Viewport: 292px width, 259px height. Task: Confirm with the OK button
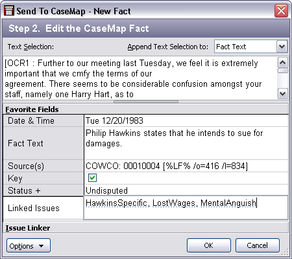tap(209, 245)
